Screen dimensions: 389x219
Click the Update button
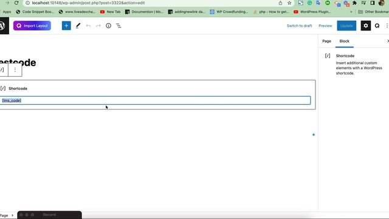pos(346,26)
